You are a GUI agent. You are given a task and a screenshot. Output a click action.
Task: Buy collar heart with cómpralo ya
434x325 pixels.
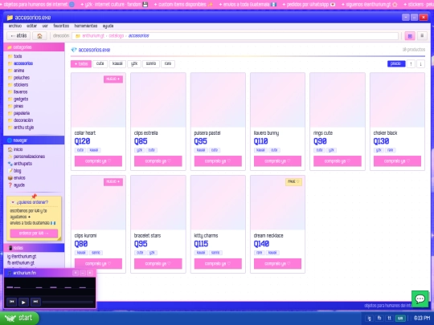click(x=98, y=161)
